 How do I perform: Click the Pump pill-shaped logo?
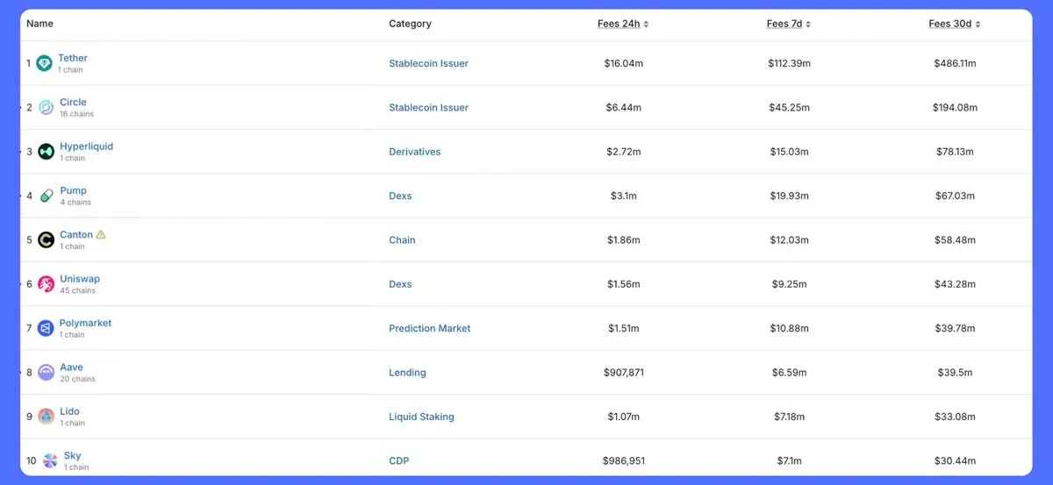point(46,196)
